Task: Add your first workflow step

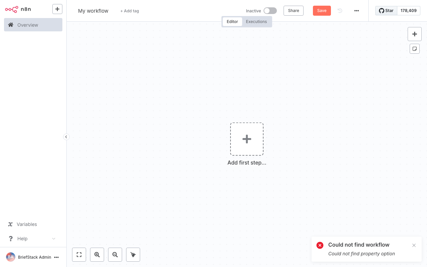Action: pyautogui.click(x=247, y=139)
